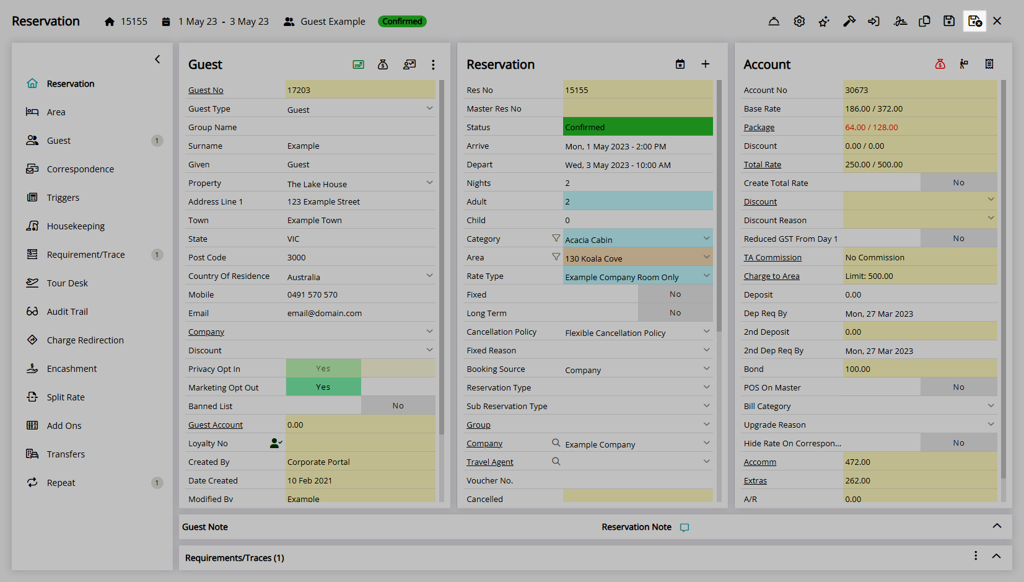This screenshot has height=582, width=1024.
Task: Click the TA Commission link
Action: (772, 257)
